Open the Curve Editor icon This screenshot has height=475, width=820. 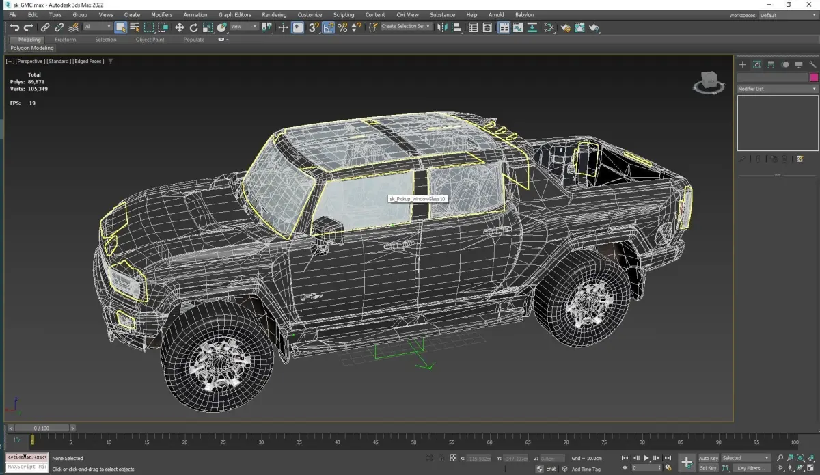point(517,27)
